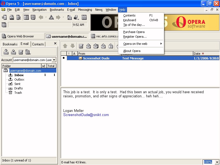Click the Folder column header
Viewport: 220px width, 165px height.
click(22, 66)
